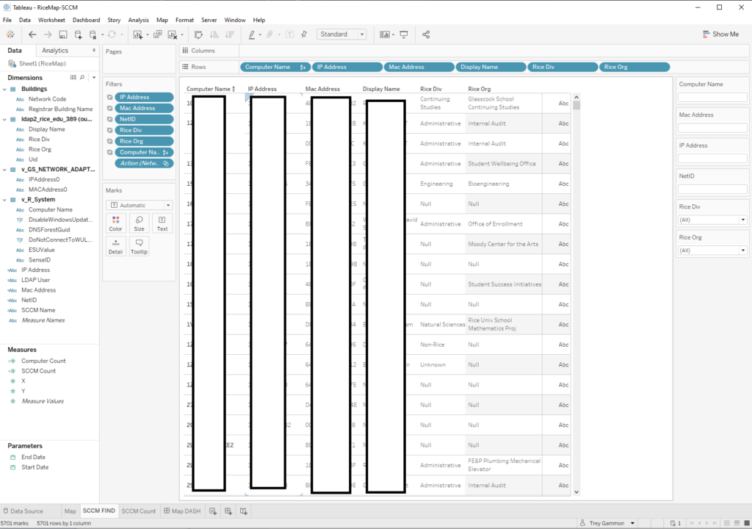Click the redo forward arrow

click(x=48, y=35)
